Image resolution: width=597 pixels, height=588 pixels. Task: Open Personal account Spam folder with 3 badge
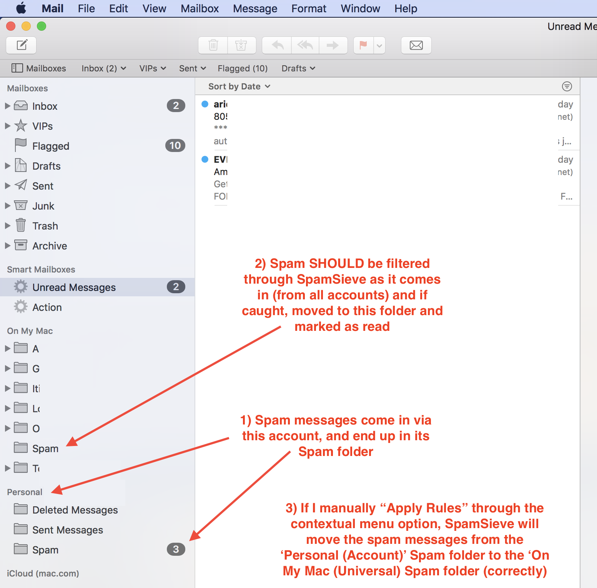tap(97, 550)
